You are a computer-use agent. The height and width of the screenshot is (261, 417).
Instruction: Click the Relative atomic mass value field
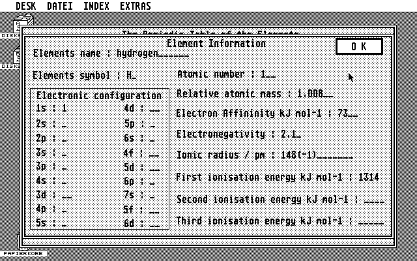pos(314,94)
